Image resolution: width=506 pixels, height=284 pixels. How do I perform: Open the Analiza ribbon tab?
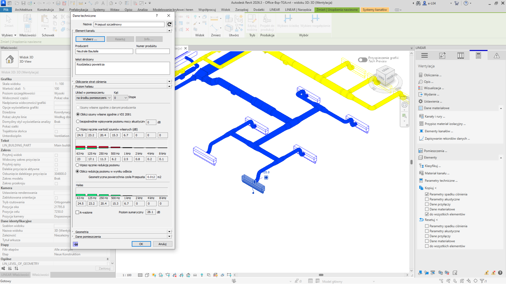point(142,10)
